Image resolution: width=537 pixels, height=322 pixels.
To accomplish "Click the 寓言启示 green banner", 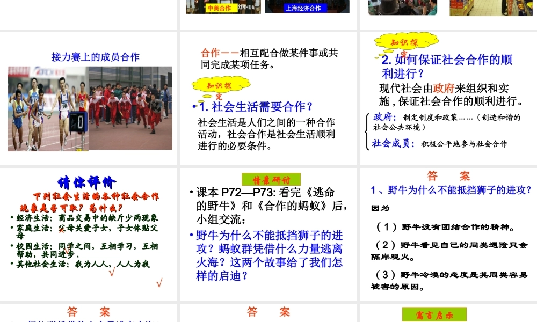I will (x=434, y=314).
